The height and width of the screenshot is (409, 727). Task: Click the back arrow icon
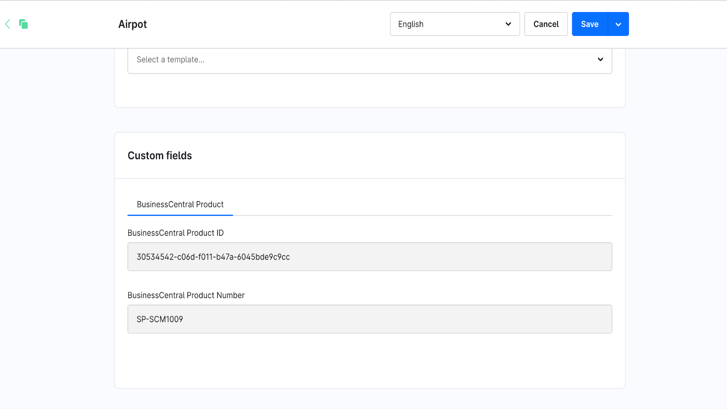pos(8,24)
